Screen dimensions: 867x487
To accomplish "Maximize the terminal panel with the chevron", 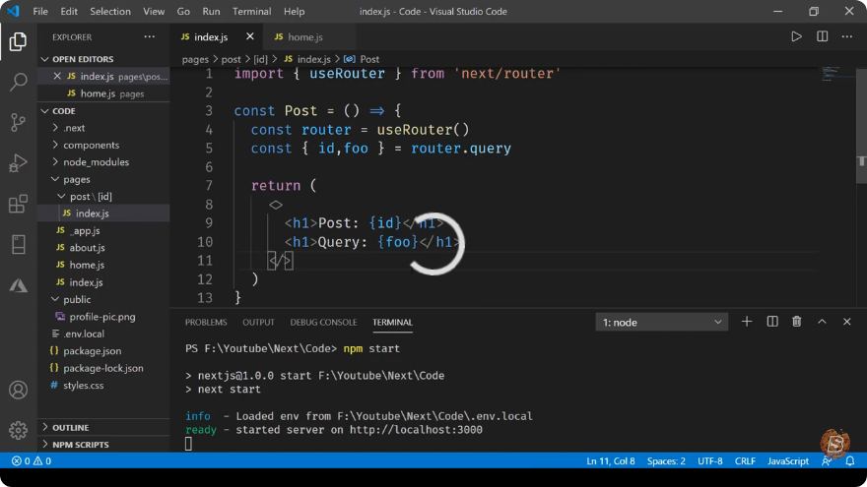I will point(823,322).
